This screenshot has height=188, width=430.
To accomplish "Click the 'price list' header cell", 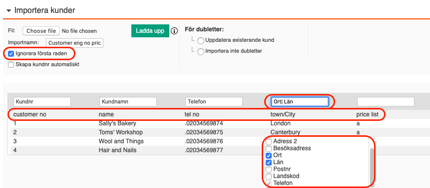I will (x=368, y=114).
